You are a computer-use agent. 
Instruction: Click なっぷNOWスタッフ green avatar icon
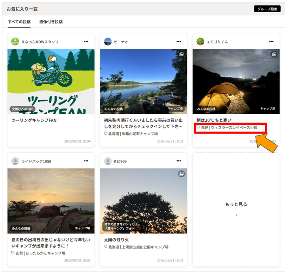click(x=15, y=42)
